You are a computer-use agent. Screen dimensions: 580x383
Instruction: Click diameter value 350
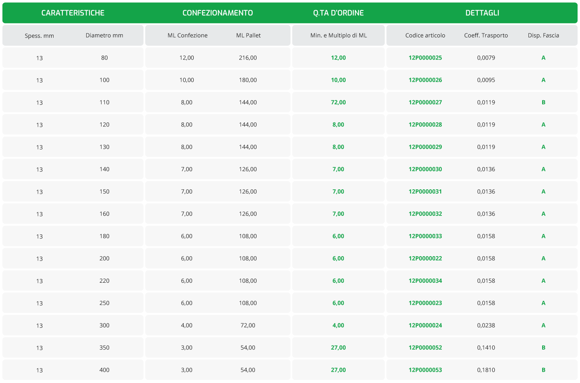pyautogui.click(x=104, y=348)
